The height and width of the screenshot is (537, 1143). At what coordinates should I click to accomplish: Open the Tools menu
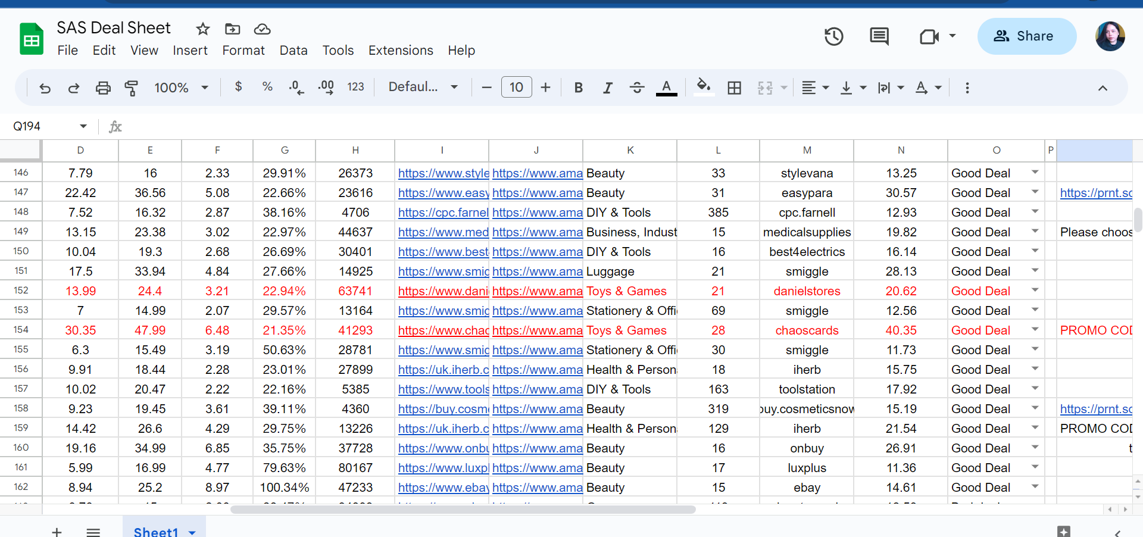pyautogui.click(x=338, y=51)
